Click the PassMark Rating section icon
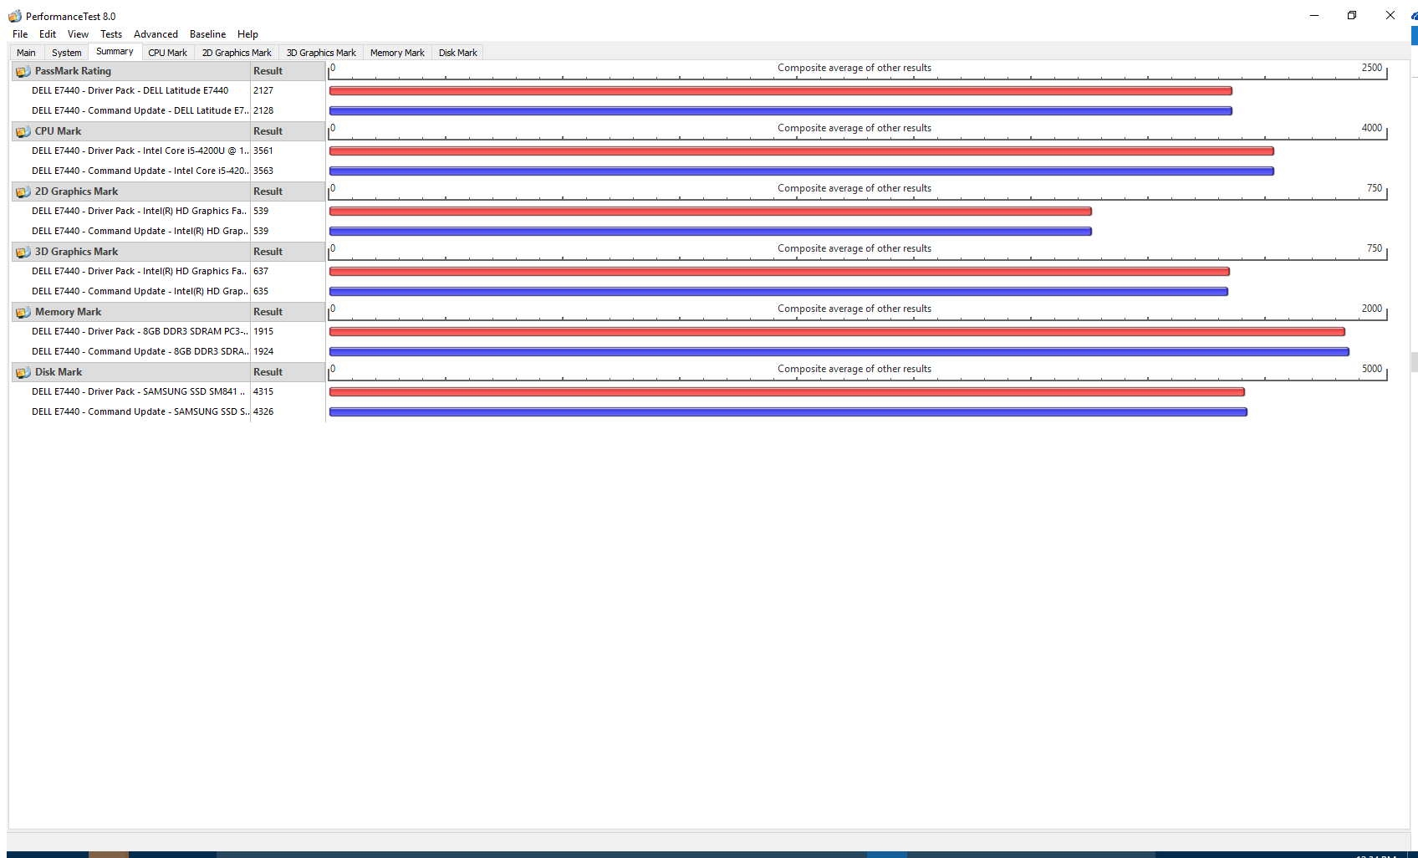This screenshot has width=1418, height=858. tap(23, 71)
